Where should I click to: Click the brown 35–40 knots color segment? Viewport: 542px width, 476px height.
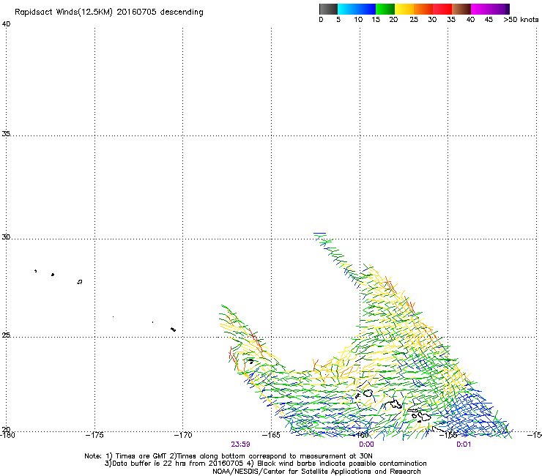coord(461,9)
